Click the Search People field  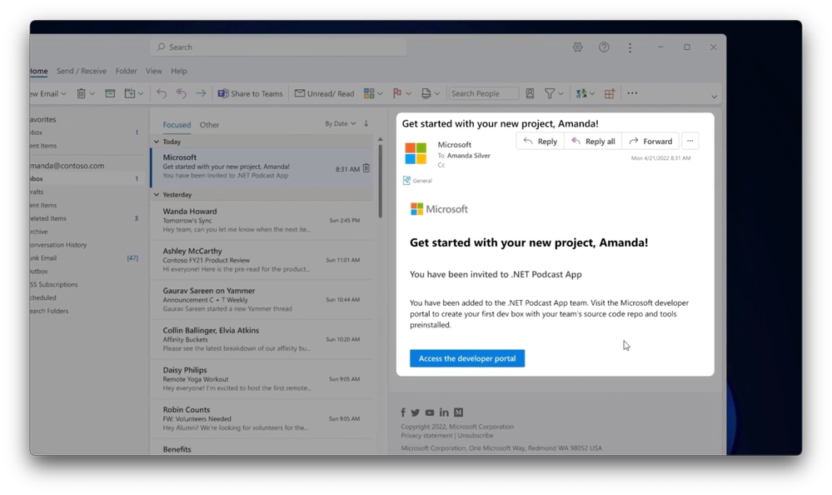click(x=483, y=93)
